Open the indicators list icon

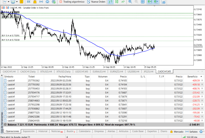pos(13,2)
